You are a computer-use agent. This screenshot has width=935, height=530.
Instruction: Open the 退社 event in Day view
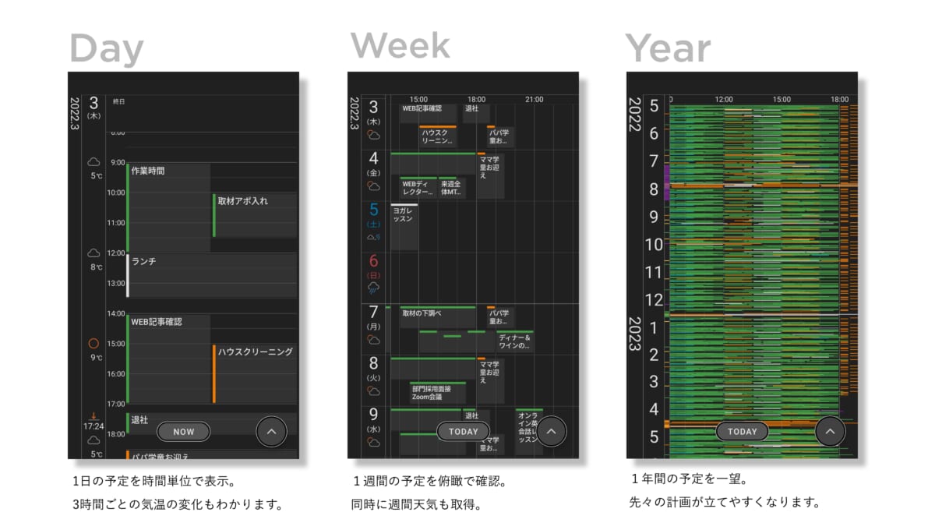[x=212, y=424]
